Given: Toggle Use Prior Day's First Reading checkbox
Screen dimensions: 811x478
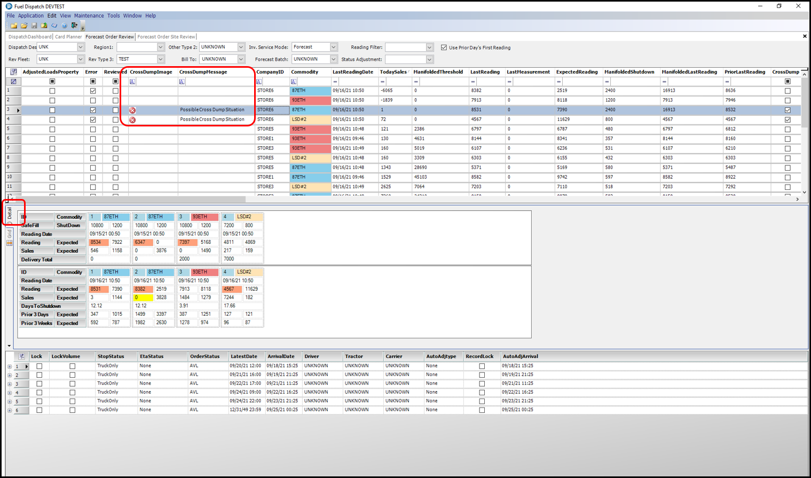Looking at the screenshot, I should pos(444,47).
